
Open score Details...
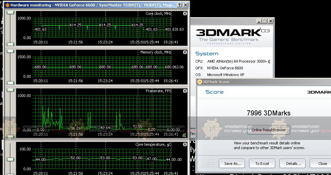coord(293,164)
